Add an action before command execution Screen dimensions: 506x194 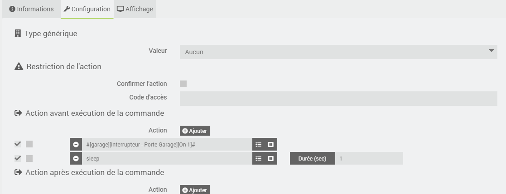(x=195, y=131)
